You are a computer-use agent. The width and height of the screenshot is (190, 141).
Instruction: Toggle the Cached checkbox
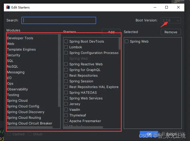[9, 134]
